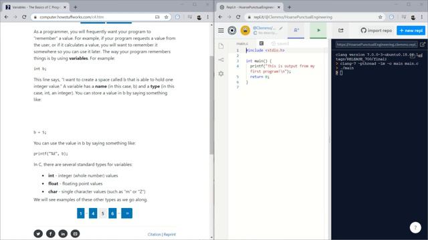Share article by email icon
428x240 pixels.
click(x=75, y=234)
